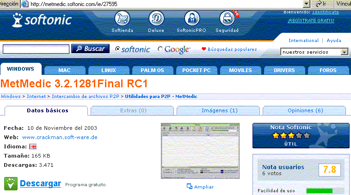The height and width of the screenshot is (195, 351).
Task: Switch to the WINDOWS tab
Action: click(x=21, y=69)
